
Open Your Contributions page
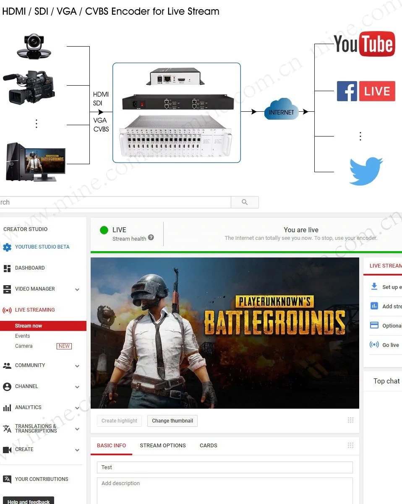[x=42, y=479]
